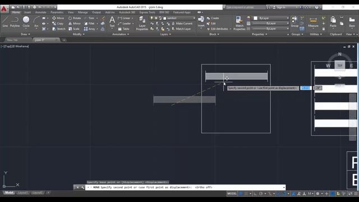This screenshot has width=359, height=202.
Task: Switch to the Insert ribbon tab
Action: (x=27, y=12)
